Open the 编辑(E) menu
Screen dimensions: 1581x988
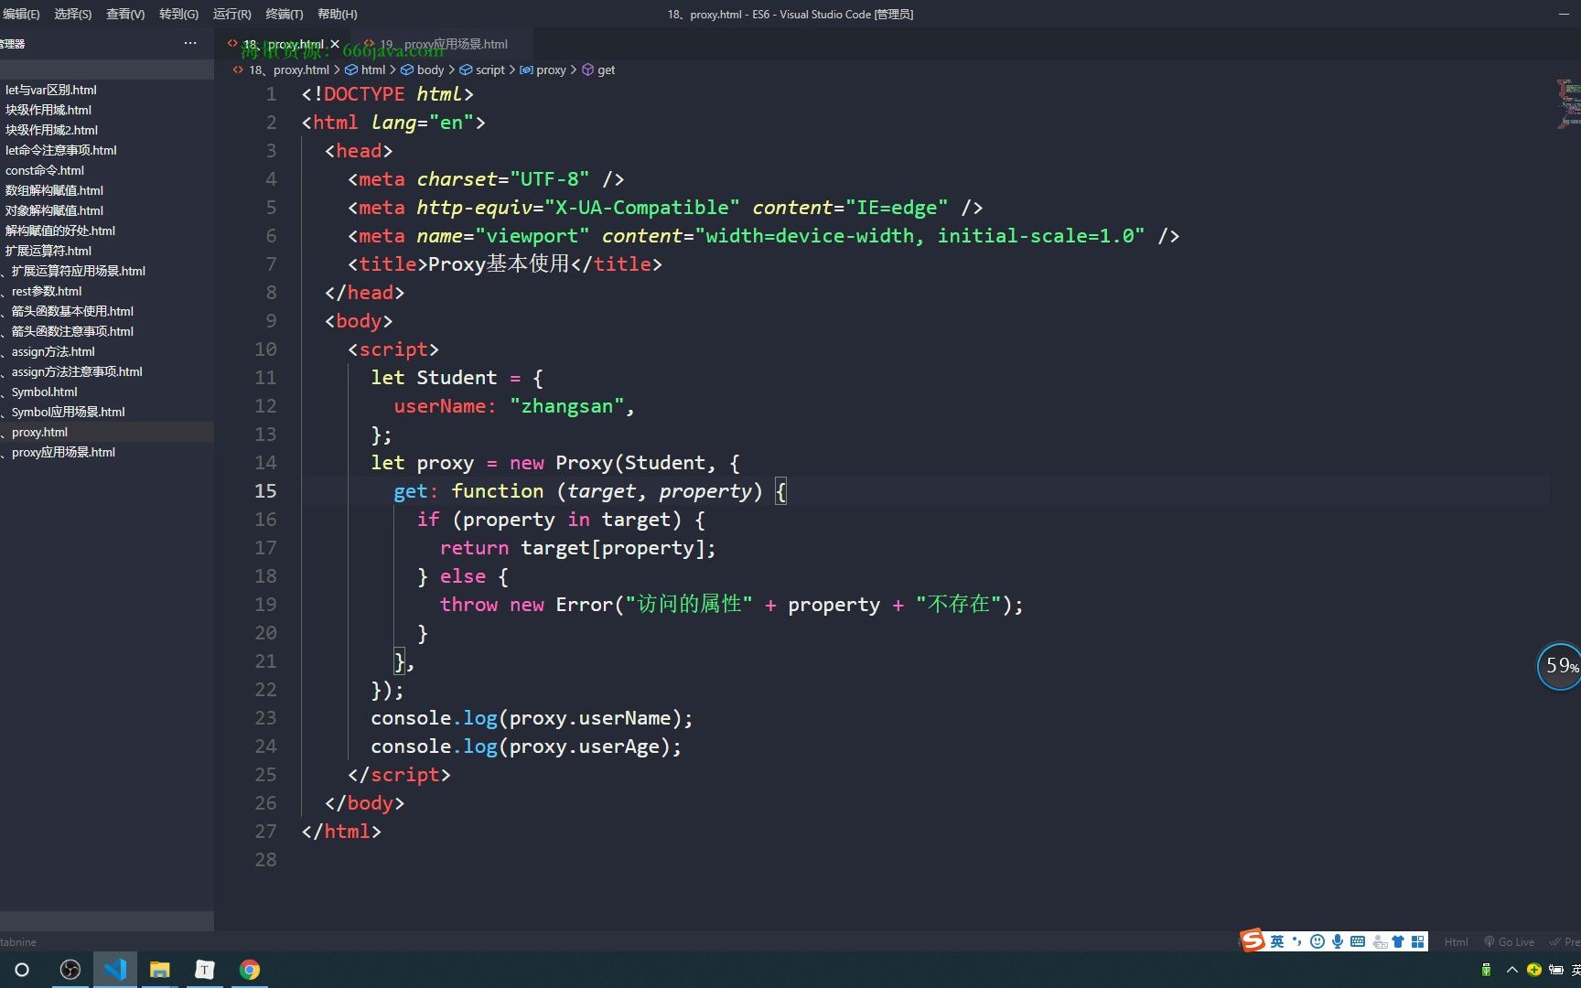[20, 14]
